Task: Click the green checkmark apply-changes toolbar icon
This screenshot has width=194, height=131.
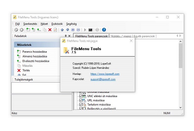Action: 16,30
